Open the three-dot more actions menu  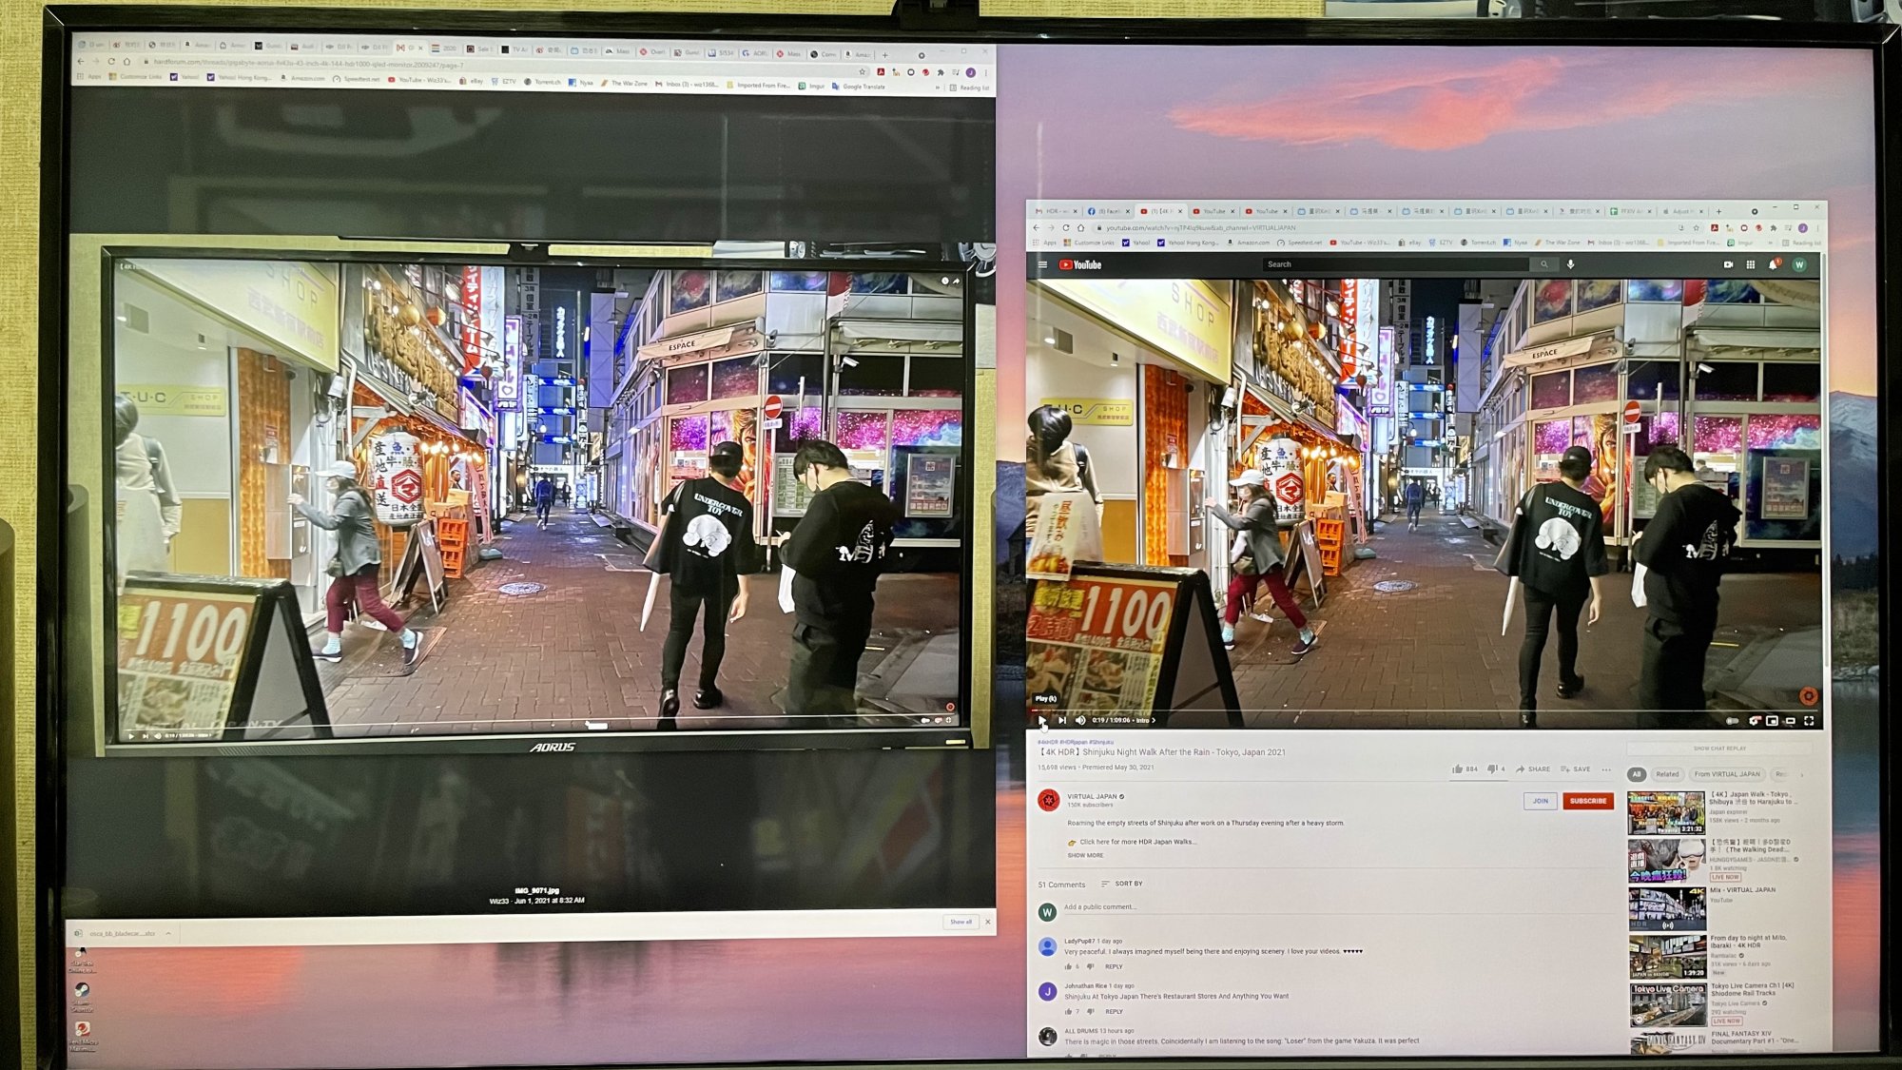1606,769
